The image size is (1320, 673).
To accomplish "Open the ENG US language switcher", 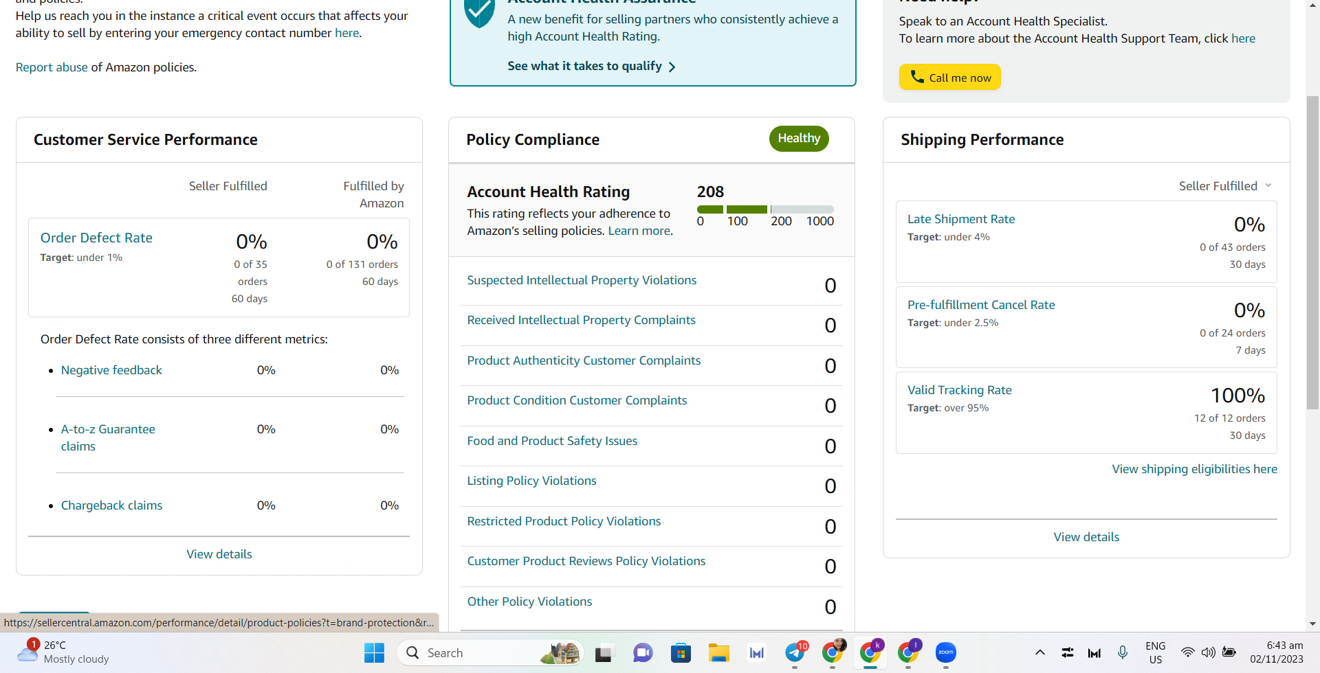I will (x=1156, y=652).
